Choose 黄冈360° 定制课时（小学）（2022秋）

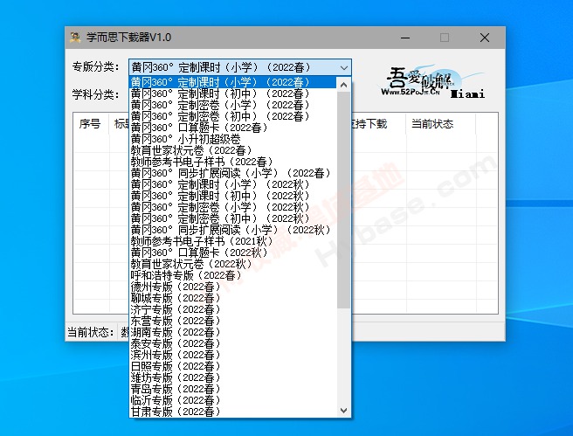coord(232,184)
